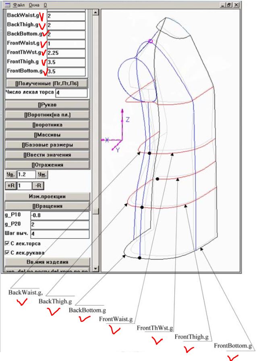This screenshot has height=361, width=257.
Task: Click the BackWaist.g value field
Action: point(66,16)
